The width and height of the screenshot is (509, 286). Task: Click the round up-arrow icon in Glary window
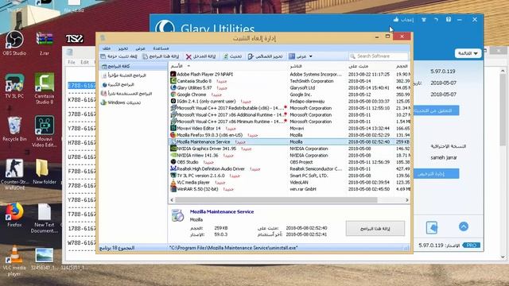point(464,226)
